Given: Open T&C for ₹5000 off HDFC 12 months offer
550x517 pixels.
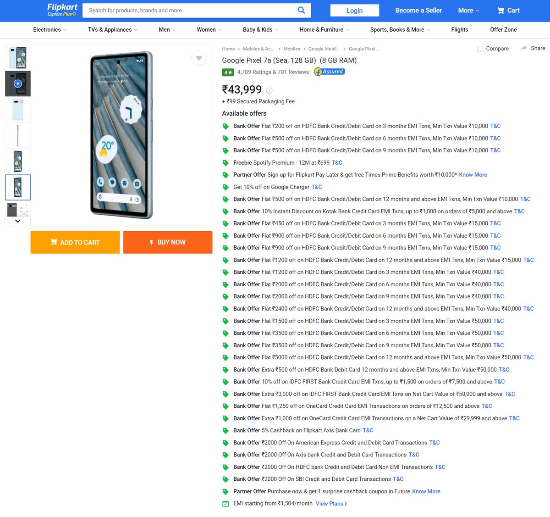Looking at the screenshot, I should 528,357.
